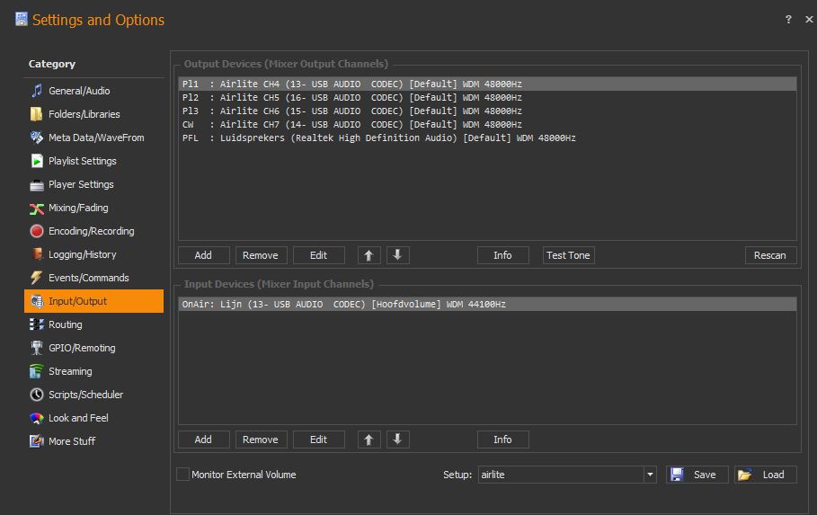Click the red Encoding/Recording icon
Viewport: 817px width, 515px height.
[37, 231]
